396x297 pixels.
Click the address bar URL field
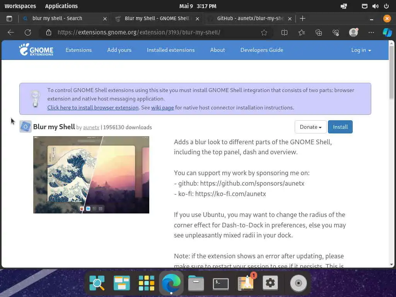click(x=157, y=32)
